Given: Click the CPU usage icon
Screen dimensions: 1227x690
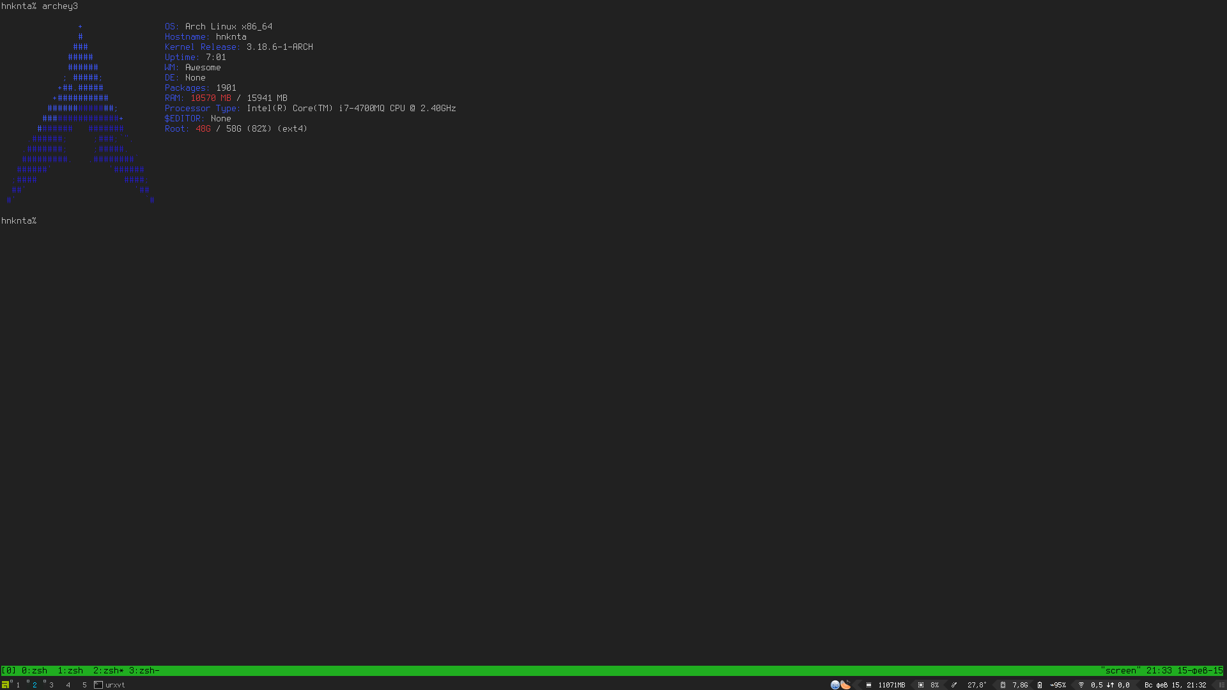Looking at the screenshot, I should click(921, 685).
